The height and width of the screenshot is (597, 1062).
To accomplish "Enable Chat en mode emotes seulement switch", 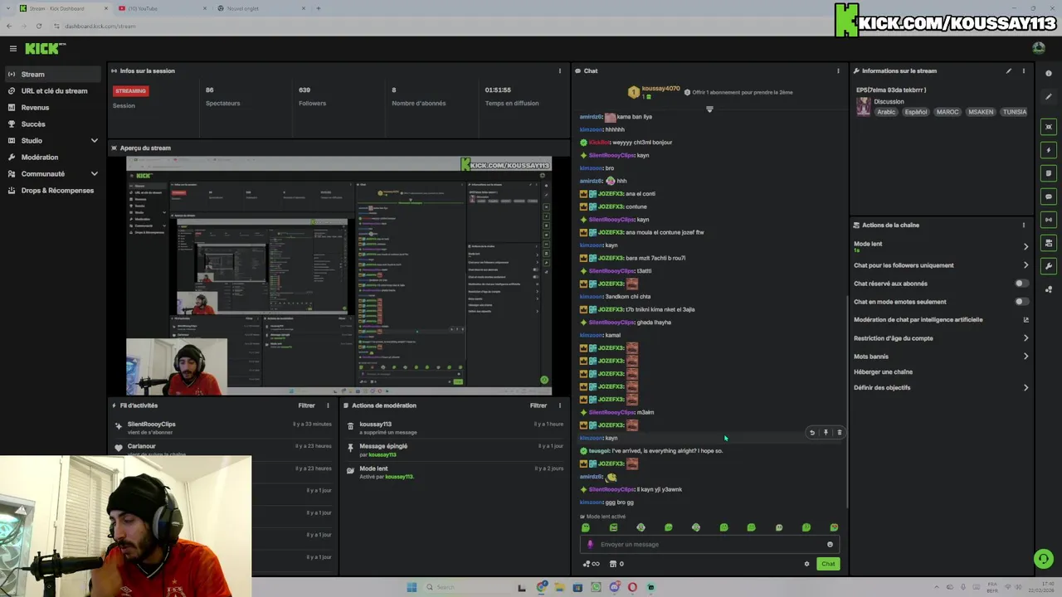I will click(x=1021, y=302).
